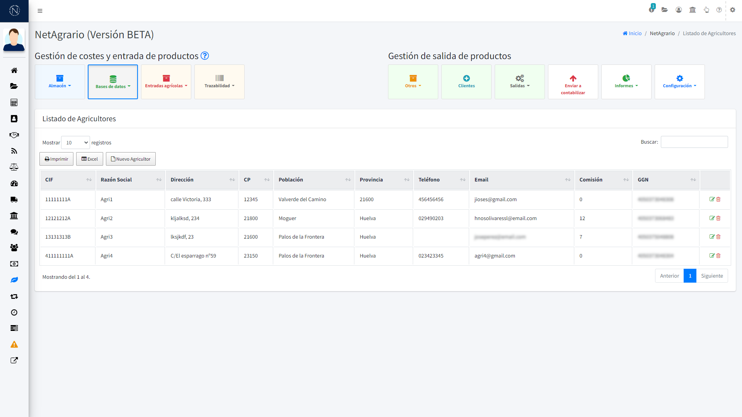Open the records-per-page selector showing 10
Image resolution: width=742 pixels, height=417 pixels.
pyautogui.click(x=75, y=142)
